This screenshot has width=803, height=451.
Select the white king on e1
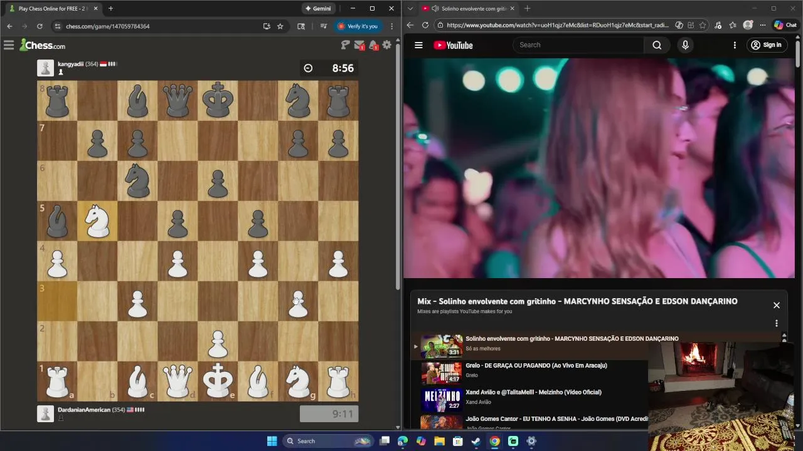[x=218, y=381]
